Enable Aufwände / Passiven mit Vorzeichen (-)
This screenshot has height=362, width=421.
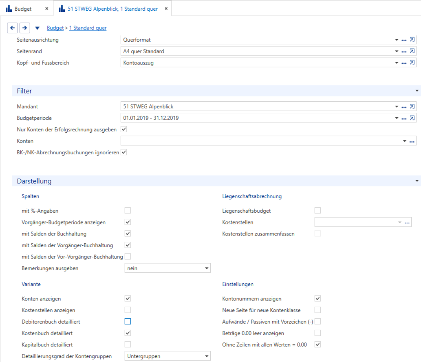[318, 321]
